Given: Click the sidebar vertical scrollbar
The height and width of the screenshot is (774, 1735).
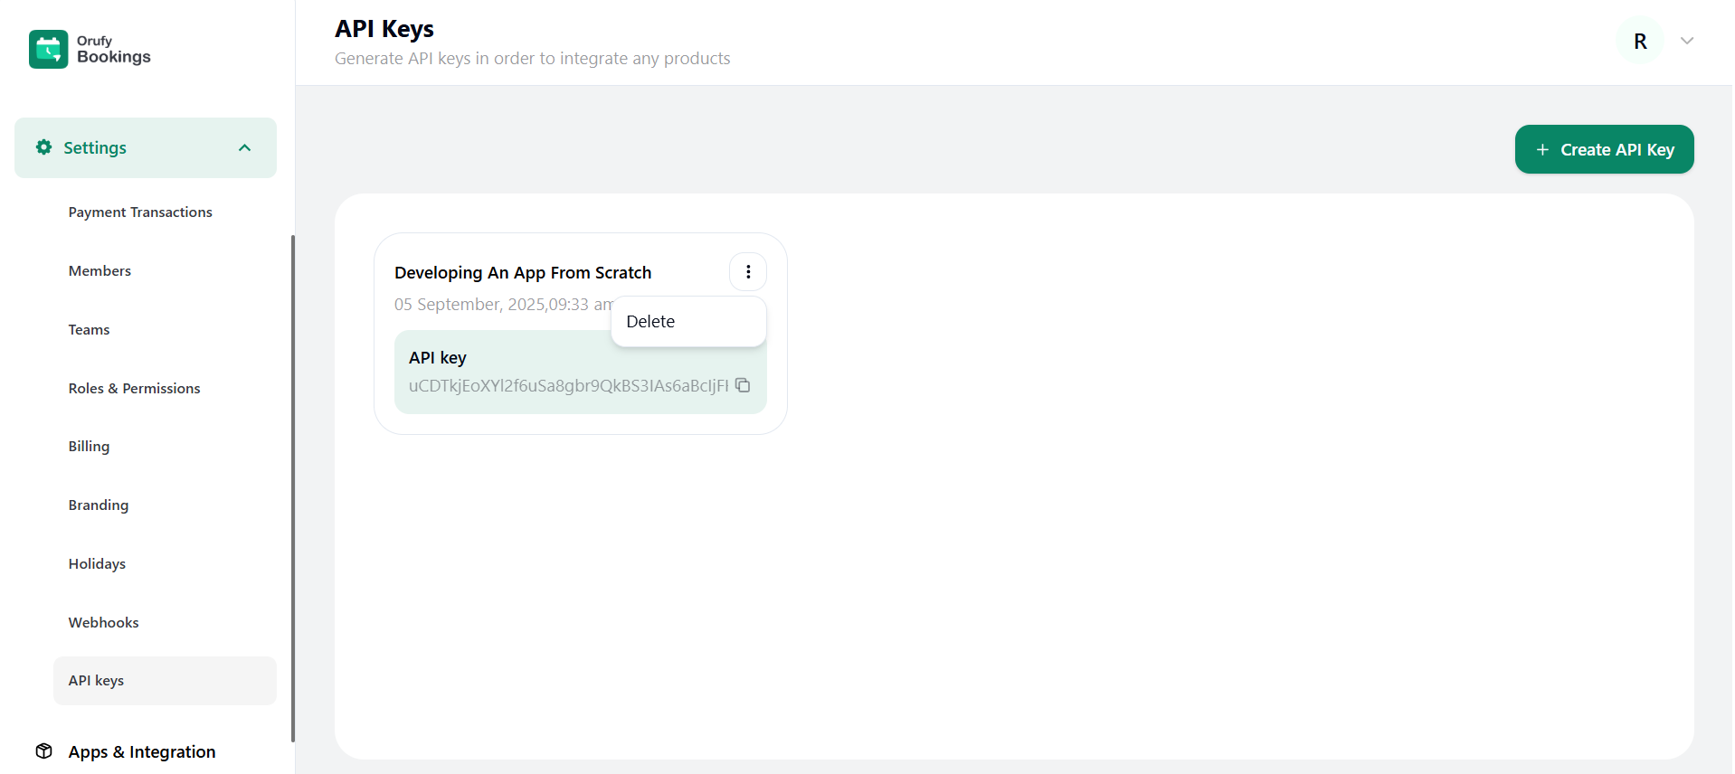Looking at the screenshot, I should point(292,488).
